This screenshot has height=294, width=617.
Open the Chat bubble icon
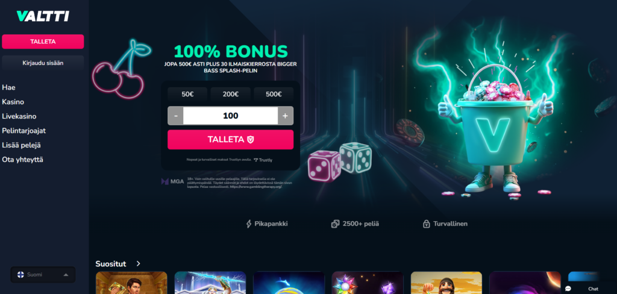pyautogui.click(x=568, y=289)
